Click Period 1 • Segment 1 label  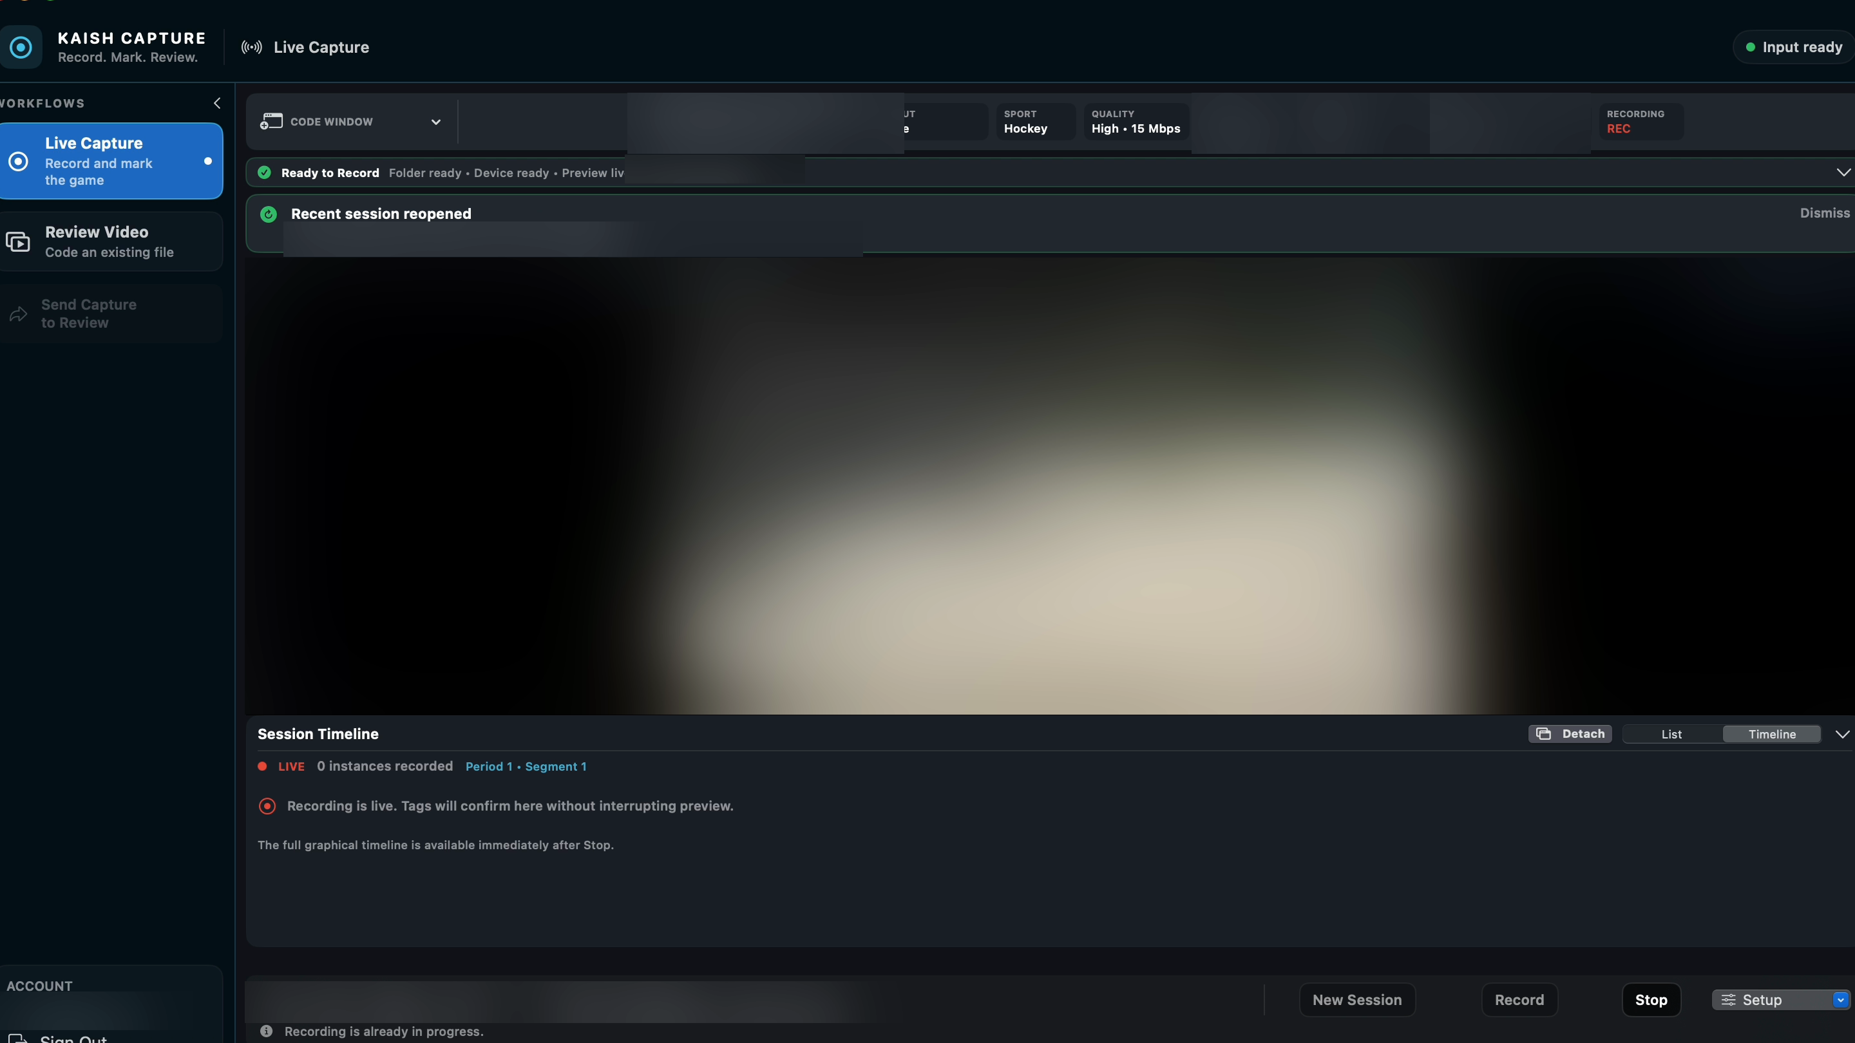coord(526,767)
